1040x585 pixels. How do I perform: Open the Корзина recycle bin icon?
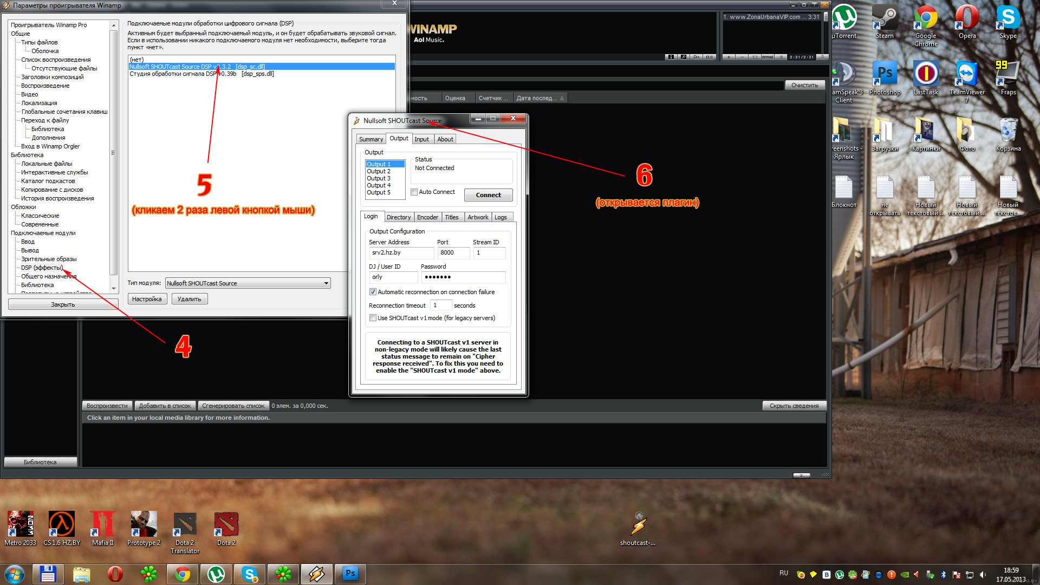click(x=1008, y=135)
